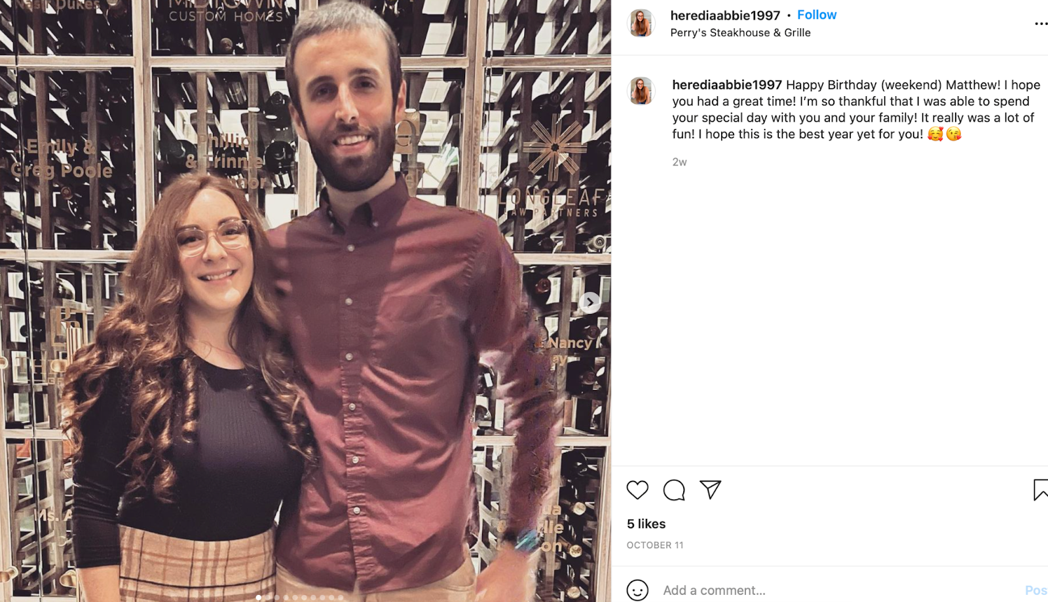
Task: Open the three-dot more options menu
Action: point(1041,24)
